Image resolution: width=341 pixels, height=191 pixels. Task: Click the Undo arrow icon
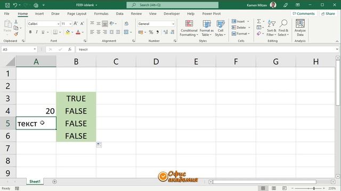15,5
